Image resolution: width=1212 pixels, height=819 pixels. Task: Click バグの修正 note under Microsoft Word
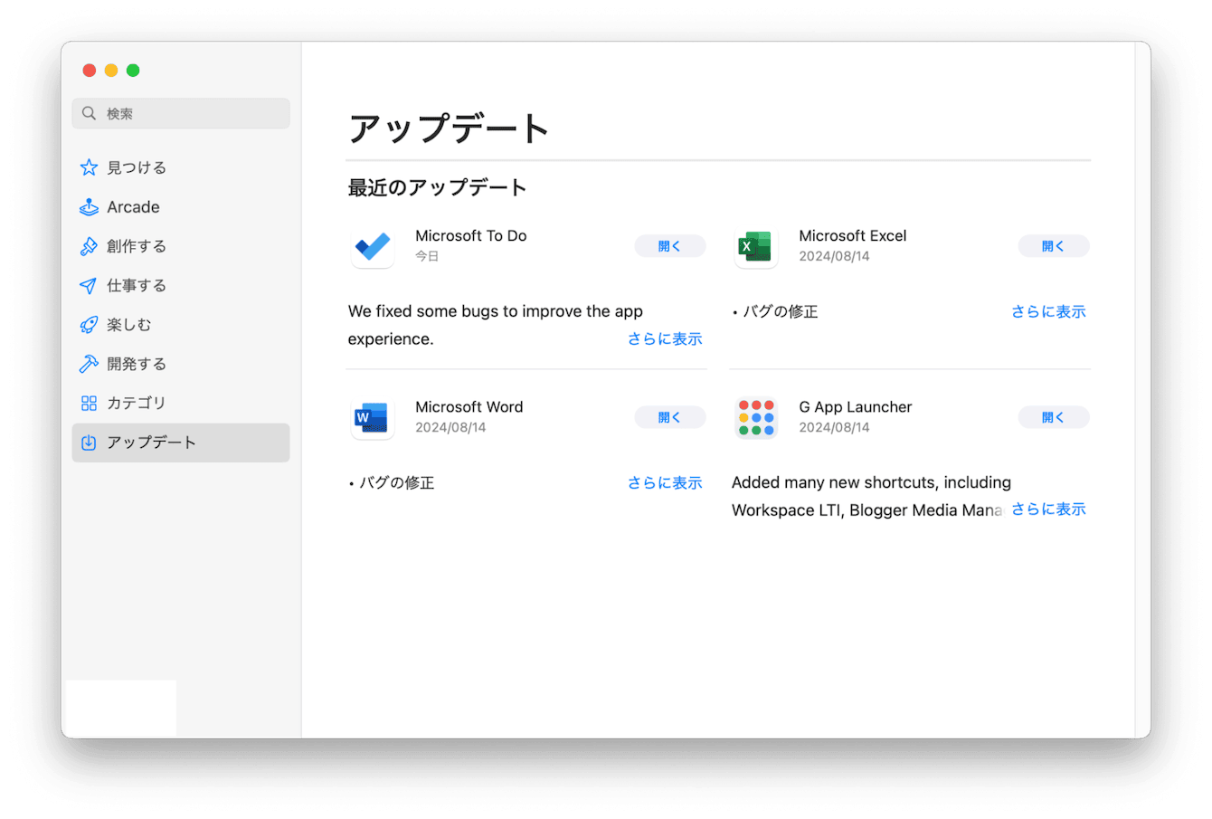pos(392,482)
